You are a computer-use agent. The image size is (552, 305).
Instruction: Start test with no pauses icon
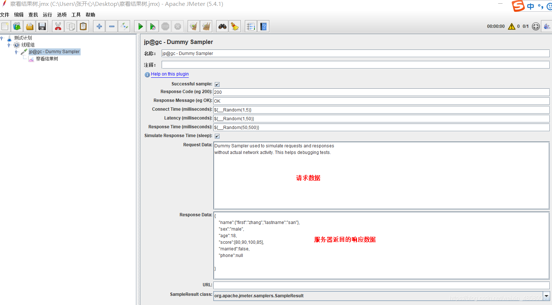click(x=152, y=26)
